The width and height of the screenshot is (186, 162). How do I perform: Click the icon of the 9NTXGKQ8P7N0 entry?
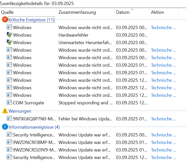[9, 119]
